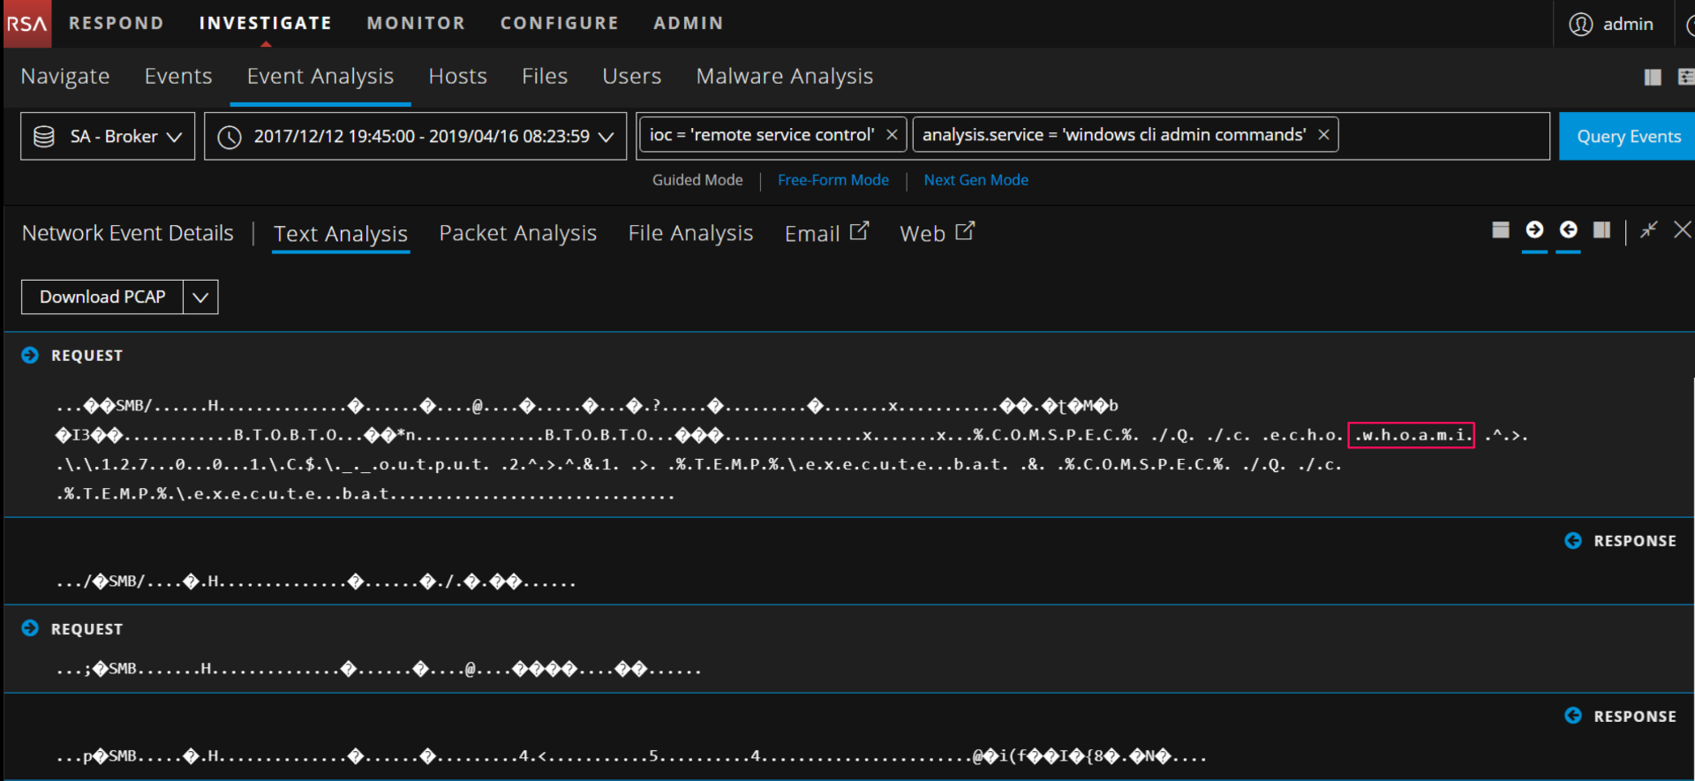The image size is (1695, 781).
Task: Toggle the show header bar icon
Action: [x=1500, y=230]
